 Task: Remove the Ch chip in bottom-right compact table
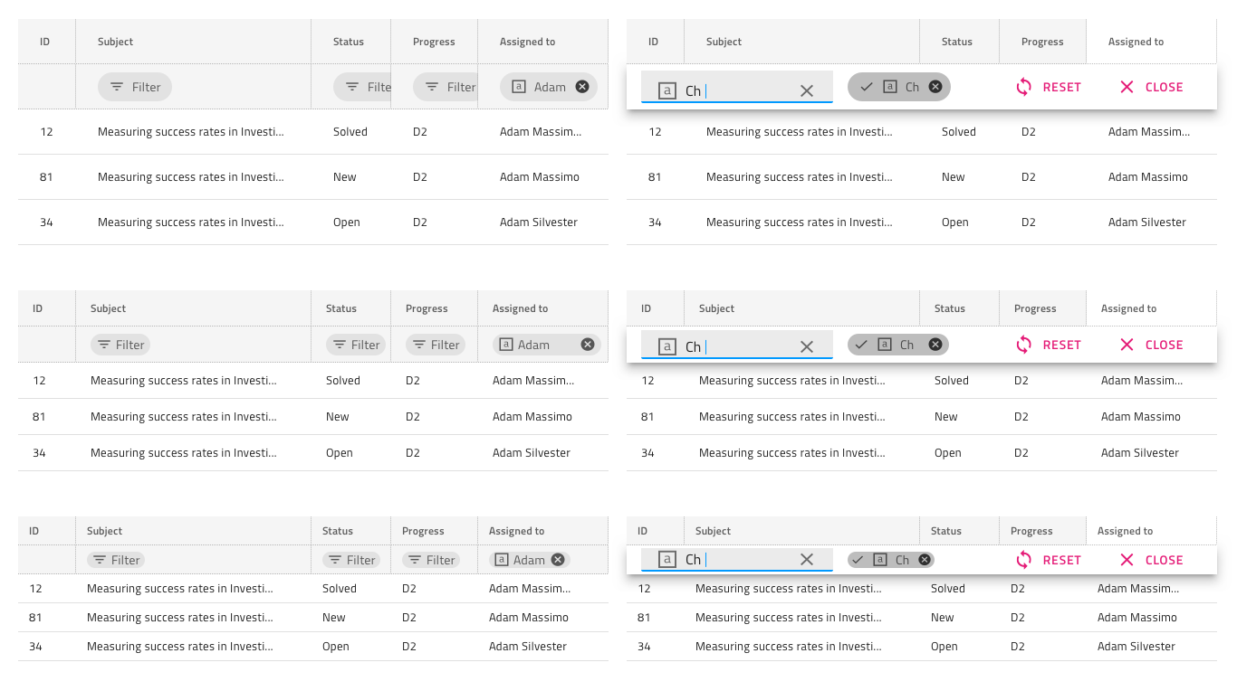pyautogui.click(x=925, y=560)
